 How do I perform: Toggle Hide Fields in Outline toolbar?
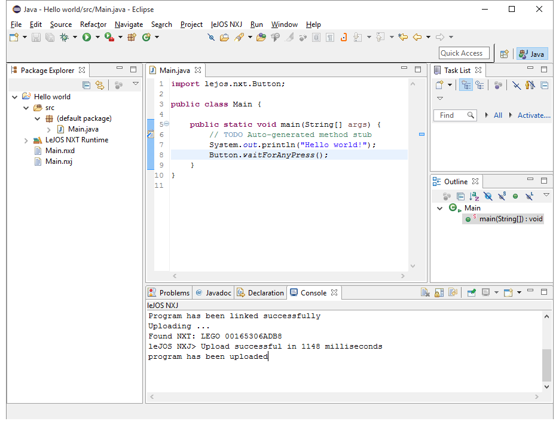click(x=488, y=196)
